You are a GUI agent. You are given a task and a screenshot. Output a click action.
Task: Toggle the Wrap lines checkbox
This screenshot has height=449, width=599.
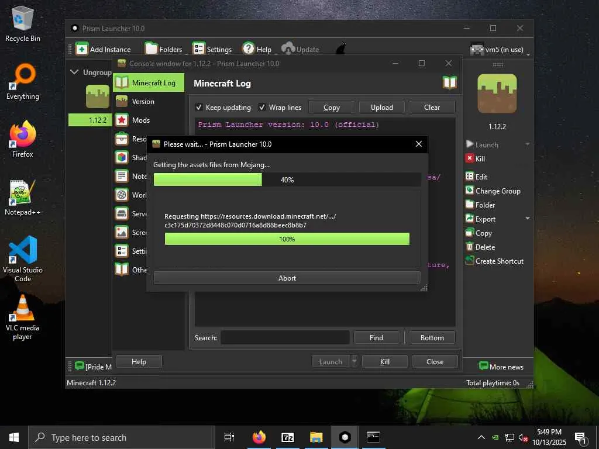pyautogui.click(x=261, y=108)
